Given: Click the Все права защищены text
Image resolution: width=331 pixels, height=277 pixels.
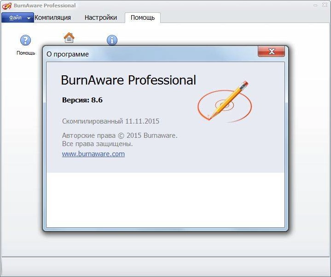Looking at the screenshot, I should pyautogui.click(x=97, y=144).
